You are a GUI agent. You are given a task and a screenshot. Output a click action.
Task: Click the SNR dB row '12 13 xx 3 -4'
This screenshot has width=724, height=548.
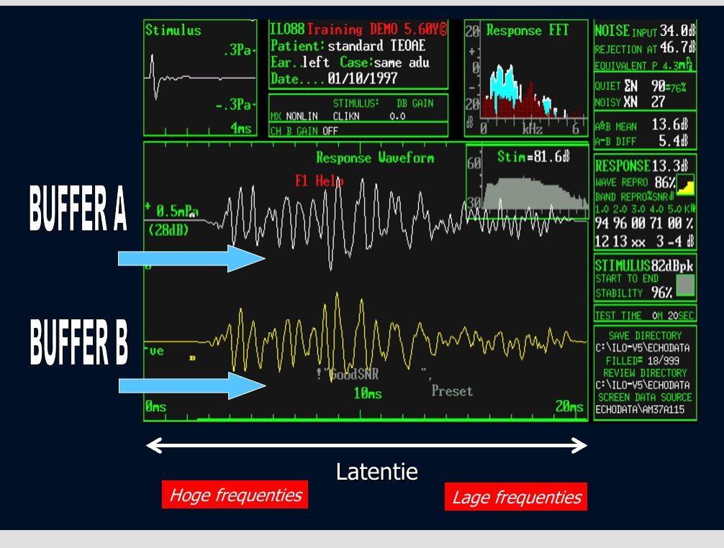(x=643, y=241)
